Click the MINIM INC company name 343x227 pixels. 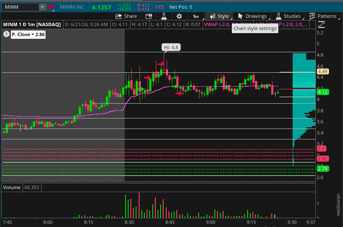tap(72, 7)
